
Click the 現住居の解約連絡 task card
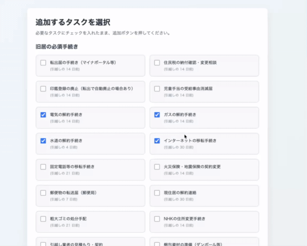[x=204, y=196]
